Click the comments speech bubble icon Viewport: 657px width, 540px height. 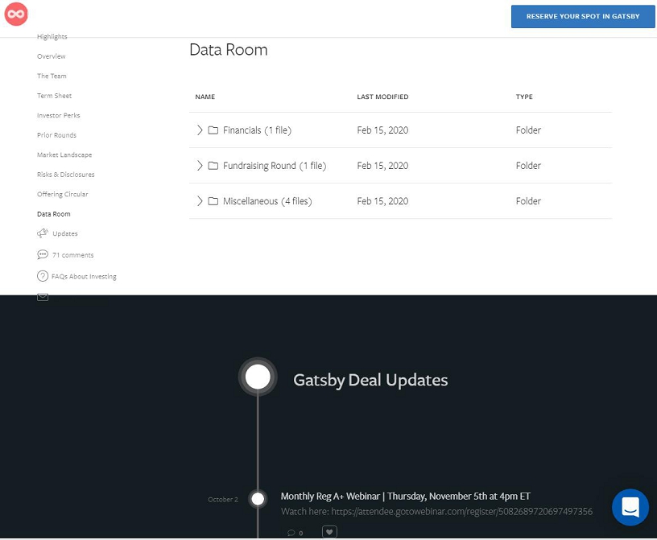(43, 254)
